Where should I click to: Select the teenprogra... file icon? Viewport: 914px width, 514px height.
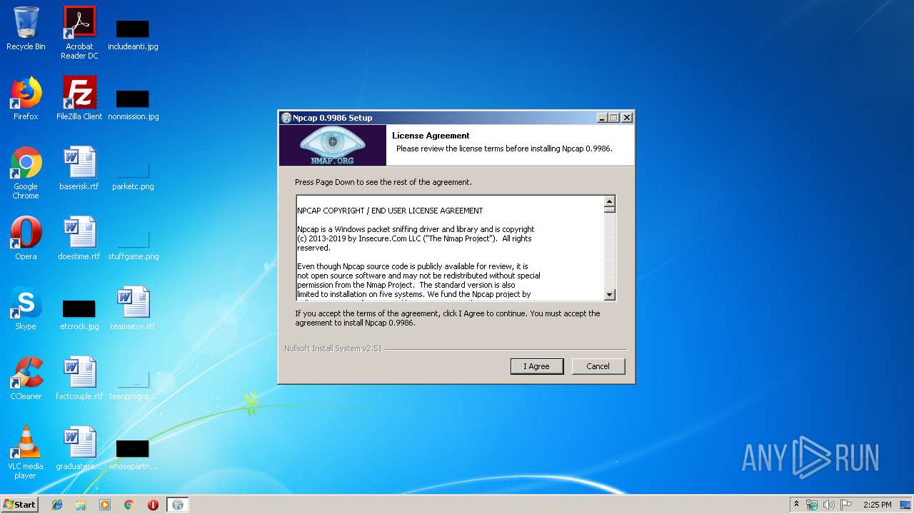pos(133,384)
